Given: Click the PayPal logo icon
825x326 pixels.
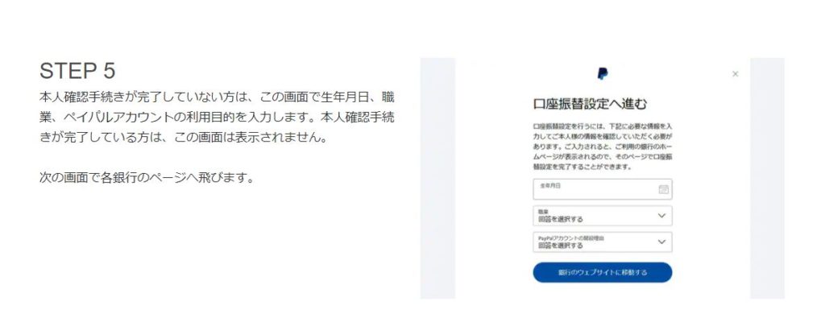Looking at the screenshot, I should coord(603,73).
